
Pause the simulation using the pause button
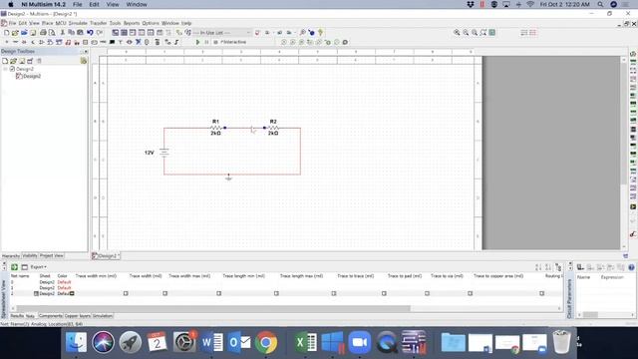(x=206, y=42)
